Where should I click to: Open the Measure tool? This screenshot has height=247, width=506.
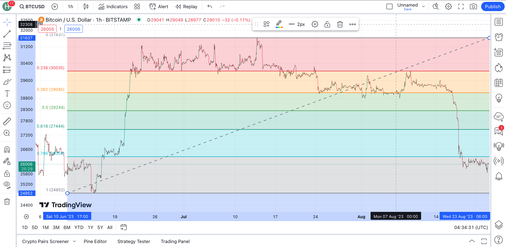click(x=7, y=121)
